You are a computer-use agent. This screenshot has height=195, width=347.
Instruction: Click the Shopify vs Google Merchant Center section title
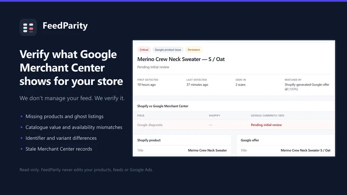pyautogui.click(x=163, y=106)
